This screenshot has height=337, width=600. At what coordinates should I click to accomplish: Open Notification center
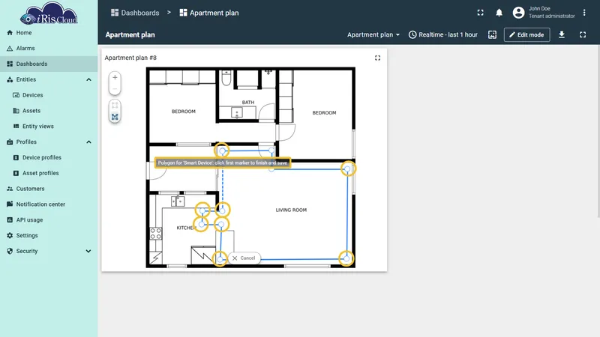pyautogui.click(x=49, y=204)
